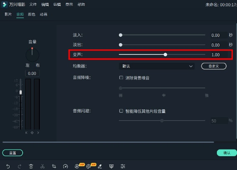Viewport: 237px width, 170px height.
Task: Select the color picker brush icon
Action: pyautogui.click(x=100, y=166)
